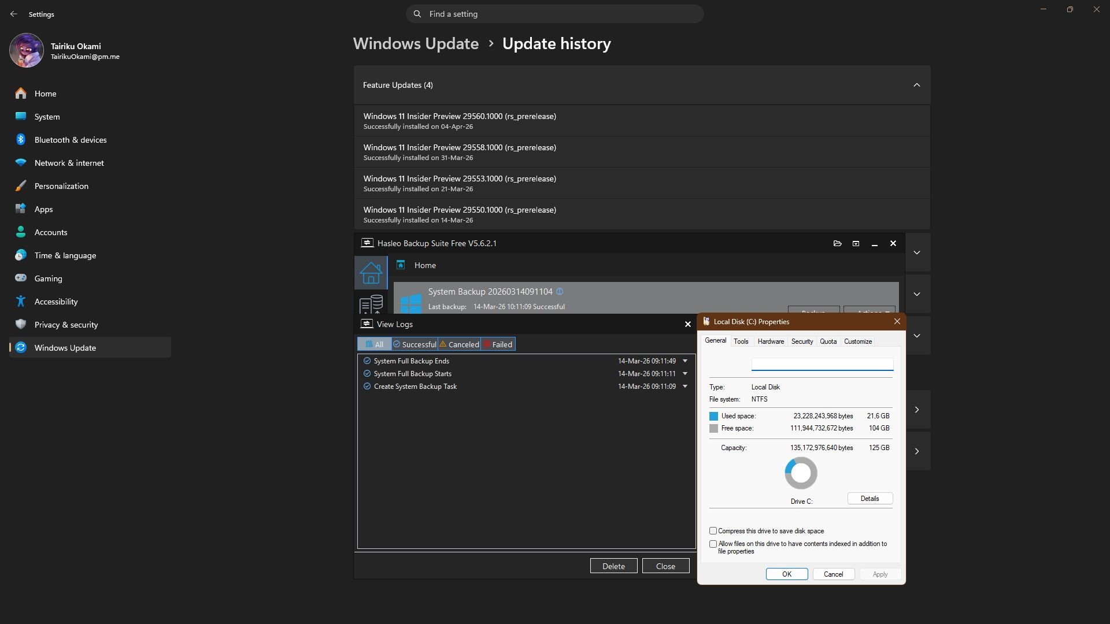1110x624 pixels.
Task: Filter logs by Successful
Action: click(x=415, y=344)
